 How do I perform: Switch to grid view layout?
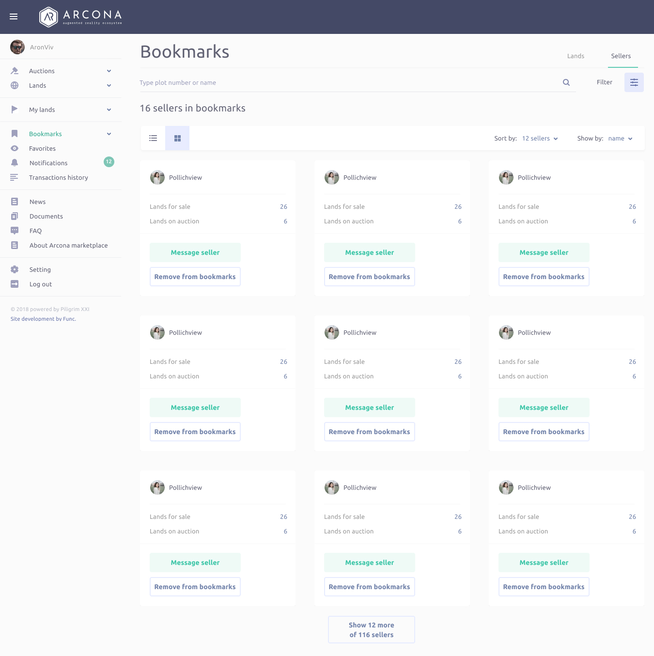(x=177, y=138)
